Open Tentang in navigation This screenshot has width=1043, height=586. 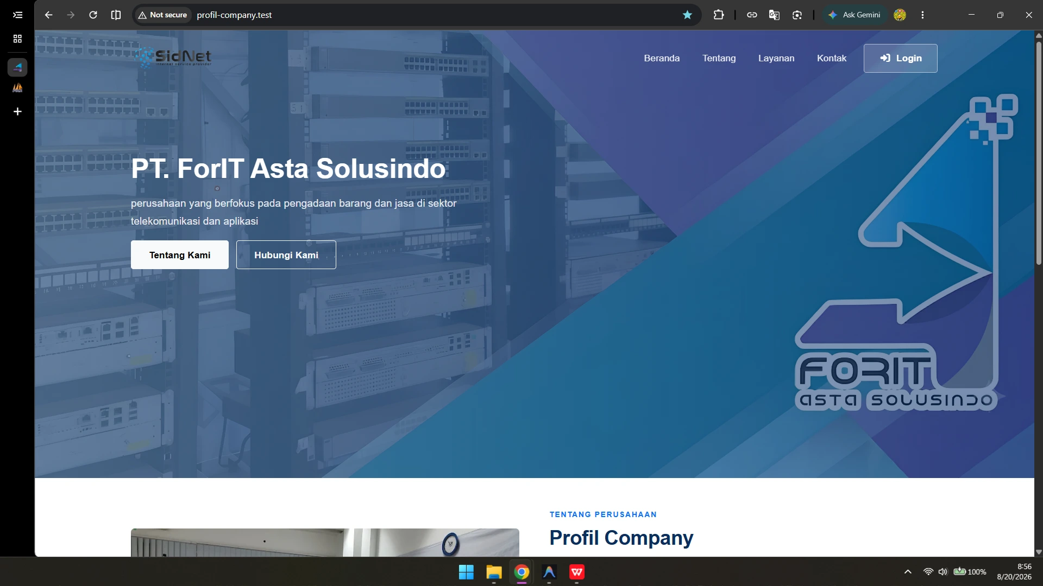pyautogui.click(x=719, y=58)
